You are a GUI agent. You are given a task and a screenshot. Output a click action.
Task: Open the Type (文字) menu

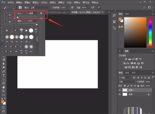tap(44, 2)
